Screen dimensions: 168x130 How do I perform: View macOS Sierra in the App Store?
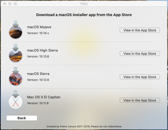point(140,77)
